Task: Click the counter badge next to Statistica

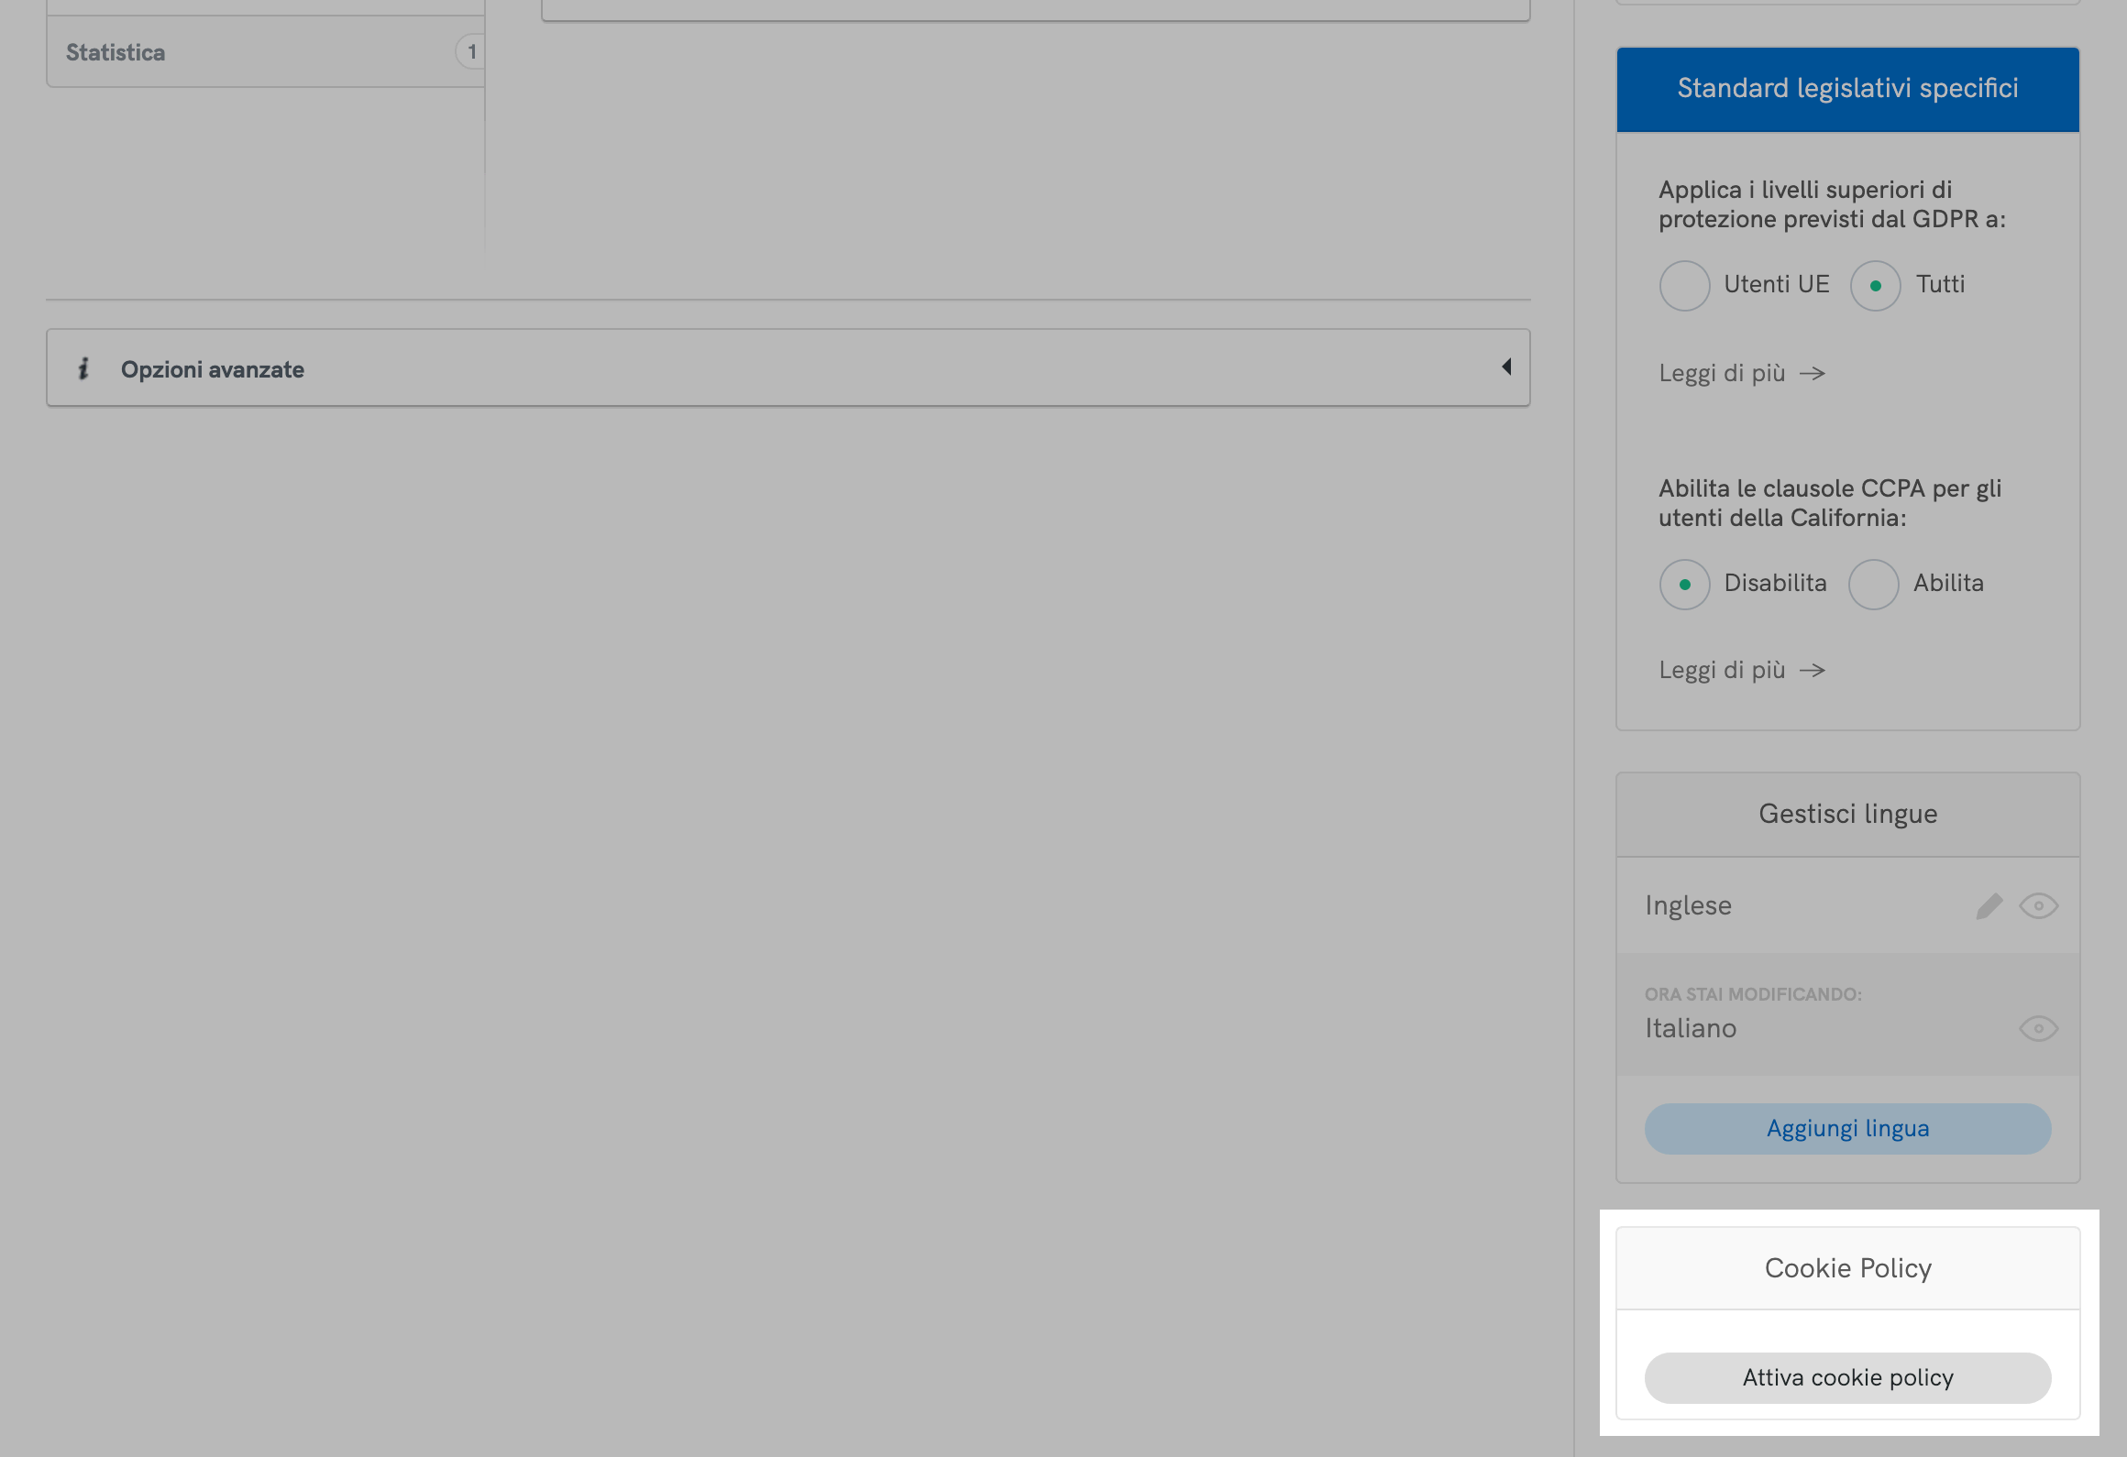Action: click(471, 52)
